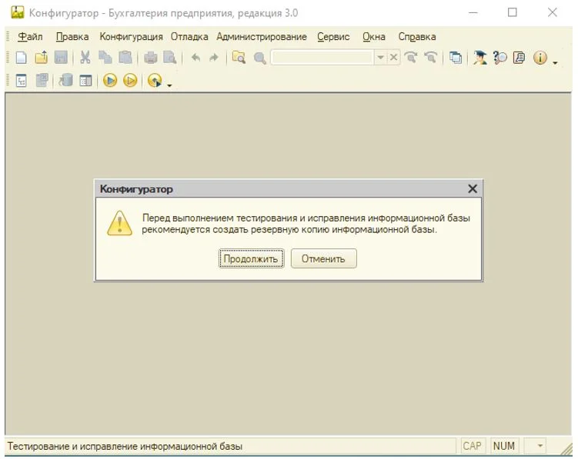The height and width of the screenshot is (459, 578).
Task: Click the Help contents book icon
Action: point(520,58)
